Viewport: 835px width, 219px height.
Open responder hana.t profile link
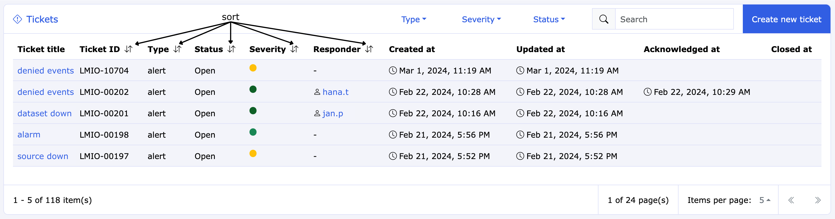pos(335,92)
